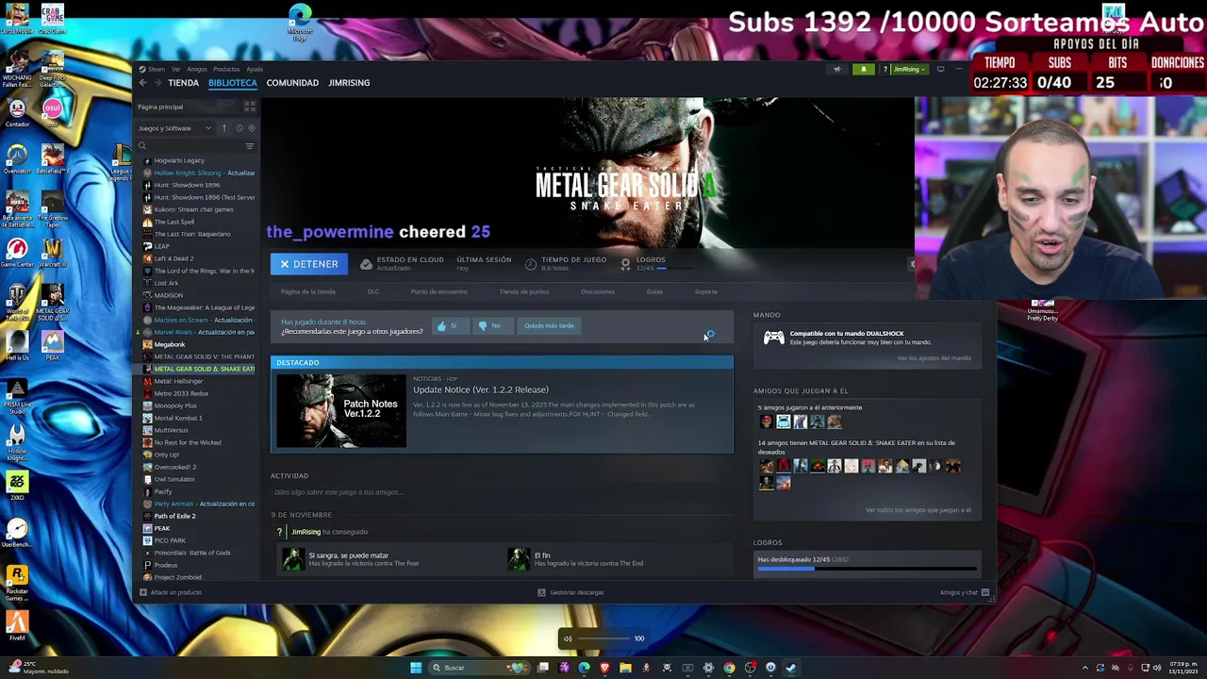This screenshot has width=1207, height=679.
Task: Open the Steam icon in the taskbar
Action: 791,668
